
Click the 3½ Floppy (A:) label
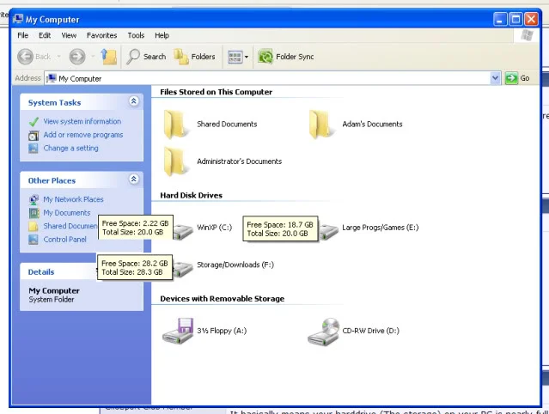pyautogui.click(x=222, y=331)
